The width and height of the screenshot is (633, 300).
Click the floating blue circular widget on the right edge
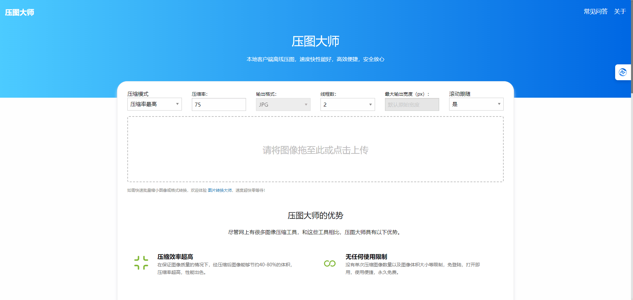point(623,72)
